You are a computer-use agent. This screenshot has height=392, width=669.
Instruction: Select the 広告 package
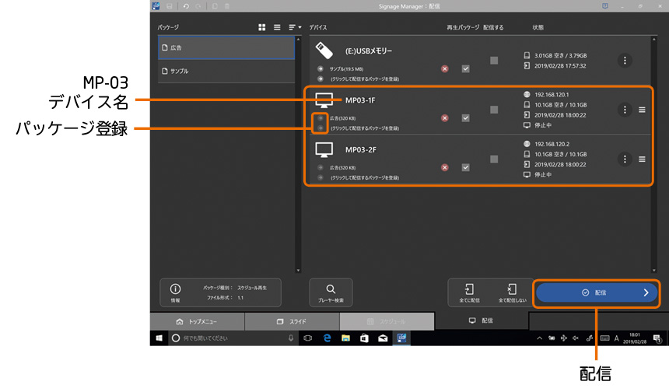[x=226, y=48]
